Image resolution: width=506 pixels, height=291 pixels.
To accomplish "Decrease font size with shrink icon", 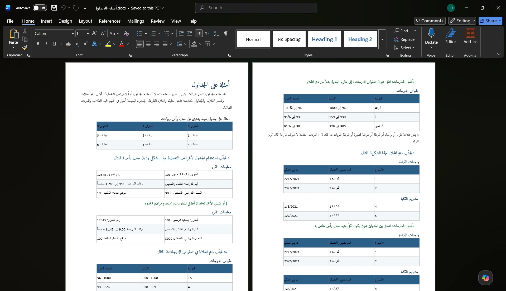I will [x=103, y=33].
